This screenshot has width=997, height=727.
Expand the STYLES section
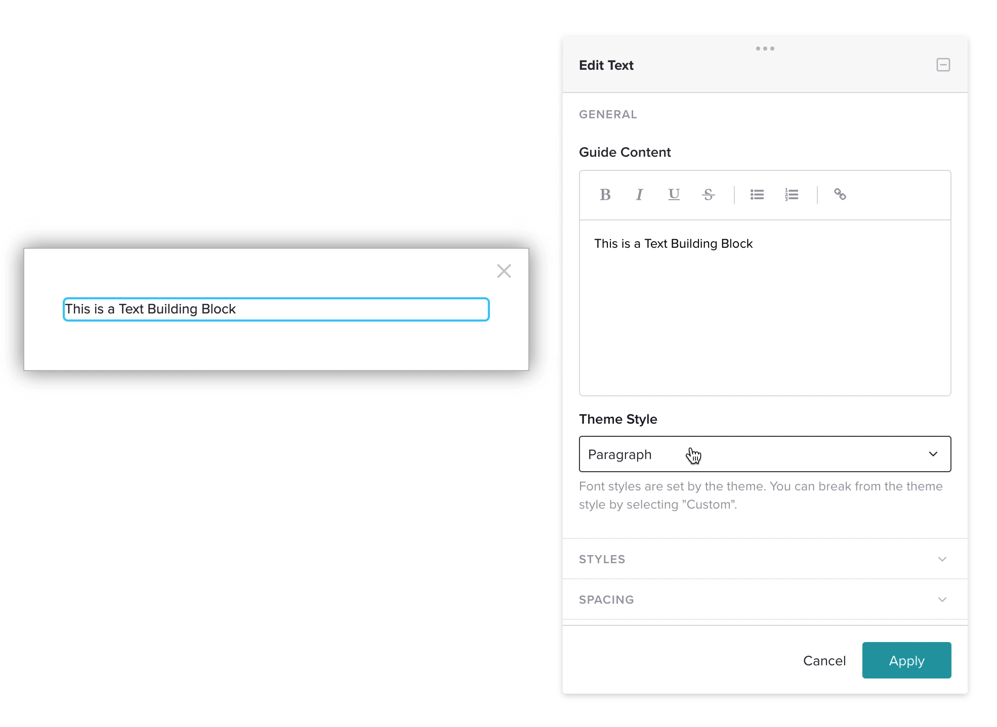pos(765,559)
